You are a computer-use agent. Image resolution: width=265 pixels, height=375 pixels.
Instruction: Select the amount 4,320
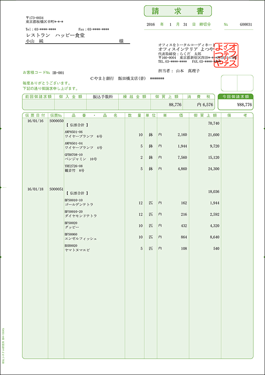pos(215,226)
